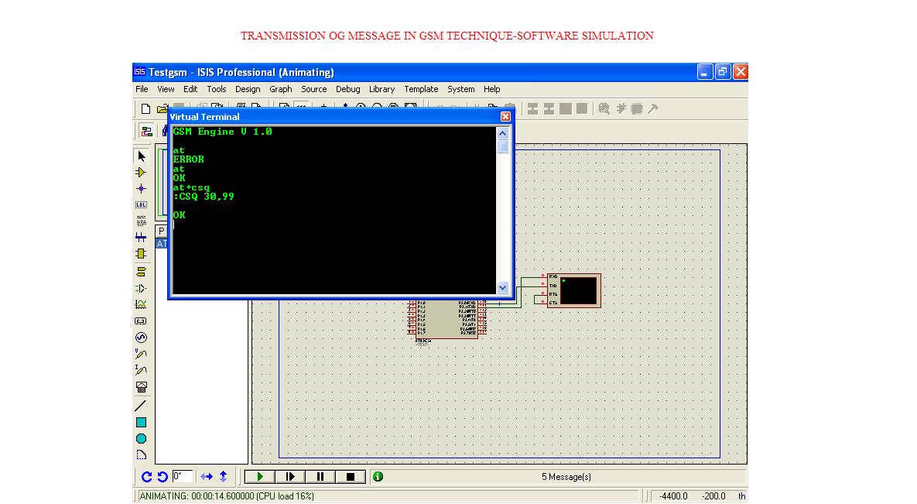
Task: Open the Help menu
Action: [492, 89]
